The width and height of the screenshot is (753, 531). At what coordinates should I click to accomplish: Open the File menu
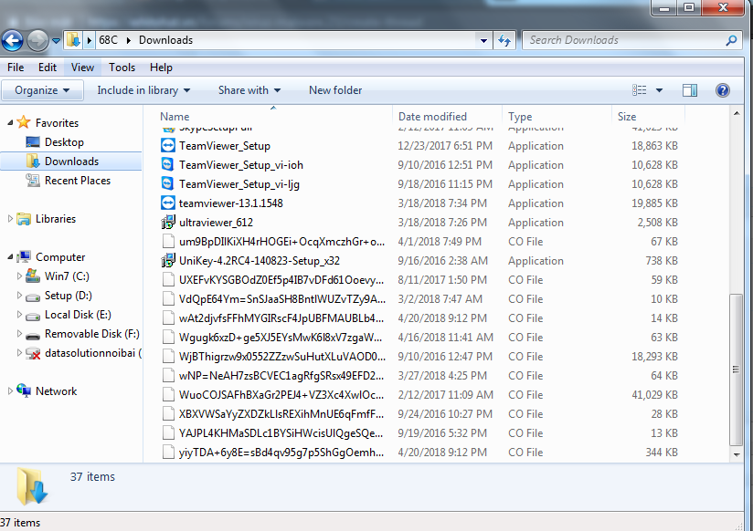pos(16,68)
